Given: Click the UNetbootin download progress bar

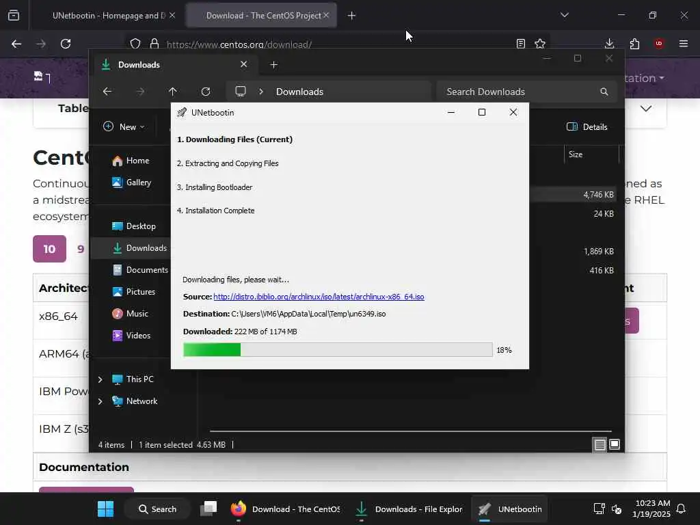Looking at the screenshot, I should 338,349.
